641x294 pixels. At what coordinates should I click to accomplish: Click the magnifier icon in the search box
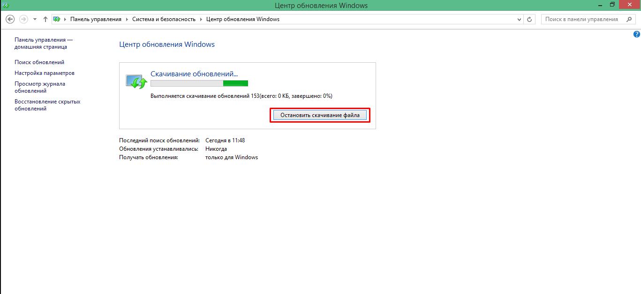coord(628,19)
